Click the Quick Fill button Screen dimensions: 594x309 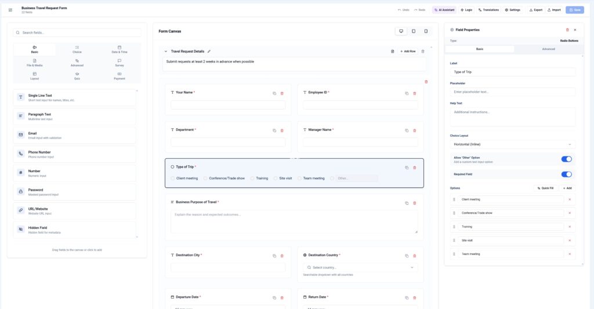[x=545, y=188]
